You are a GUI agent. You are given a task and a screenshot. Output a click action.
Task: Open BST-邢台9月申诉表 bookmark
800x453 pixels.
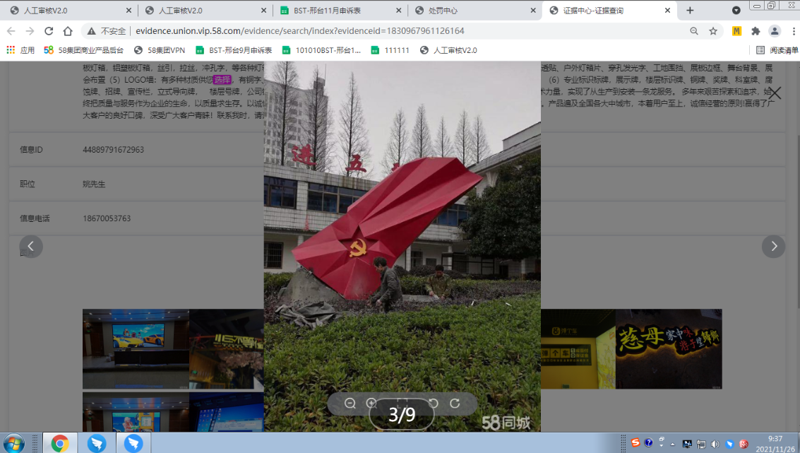(x=234, y=50)
